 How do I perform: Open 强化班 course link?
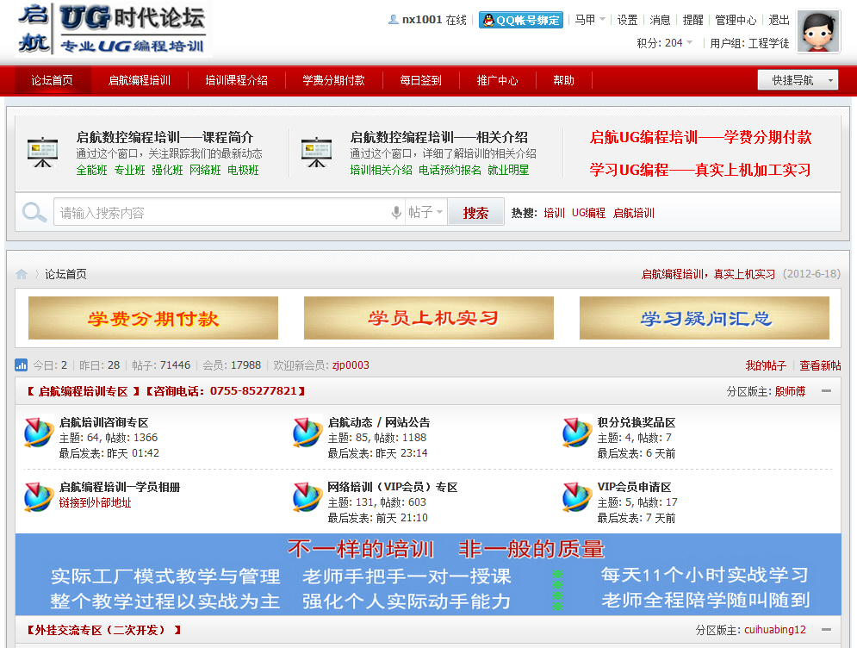(x=167, y=170)
